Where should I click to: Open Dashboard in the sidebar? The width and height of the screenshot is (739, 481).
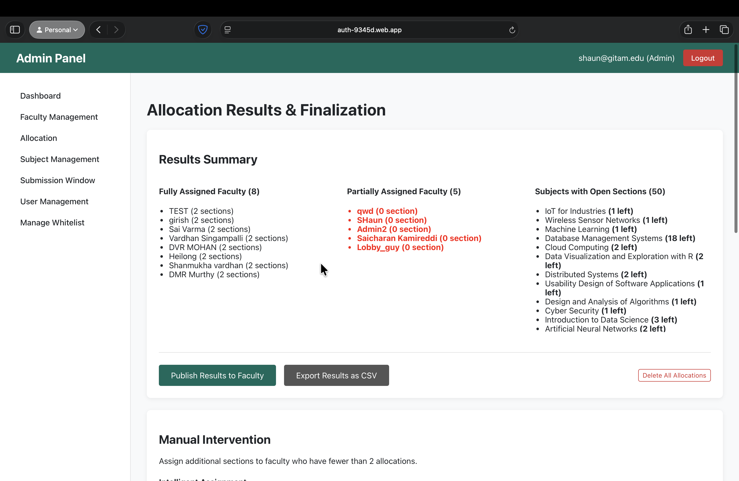click(40, 96)
